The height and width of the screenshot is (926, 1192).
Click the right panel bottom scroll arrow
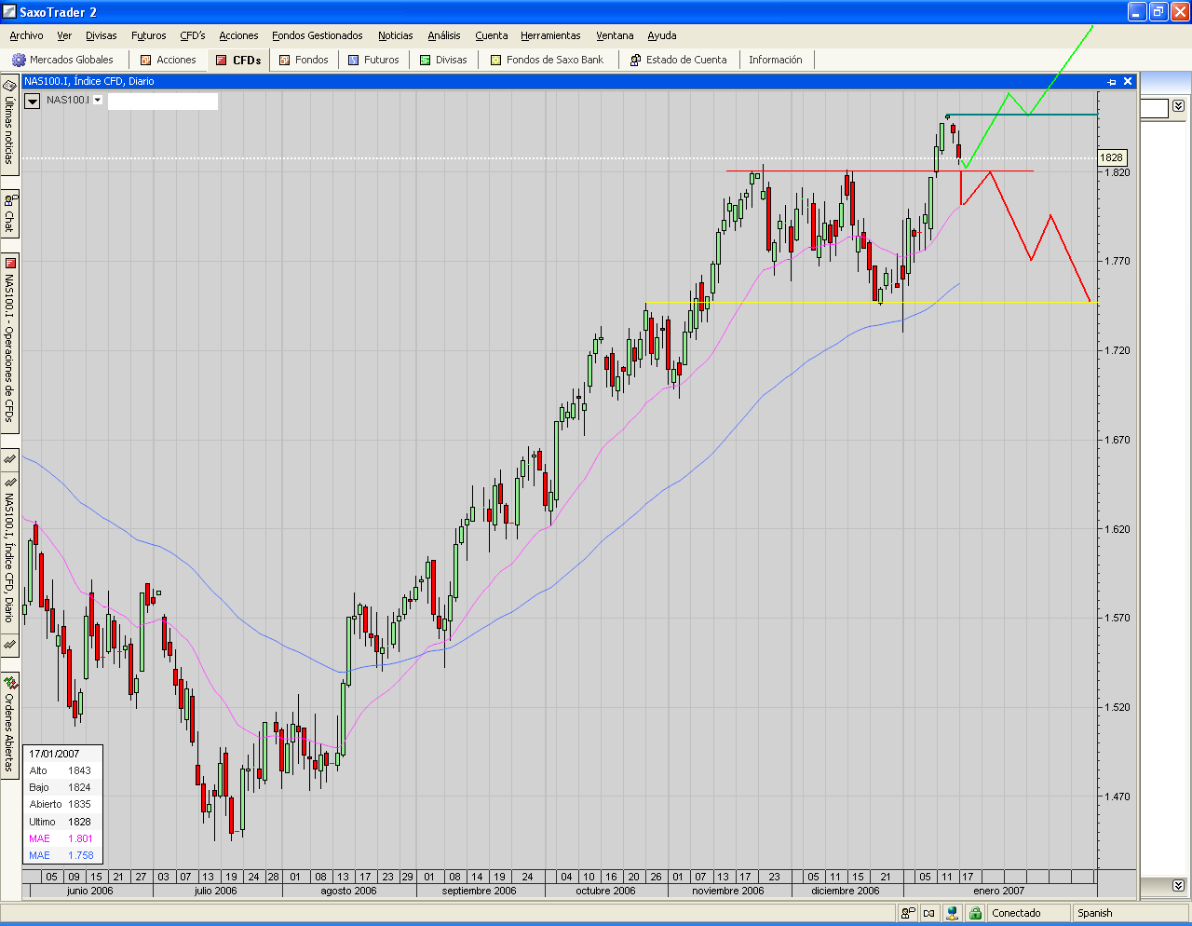(x=1178, y=885)
